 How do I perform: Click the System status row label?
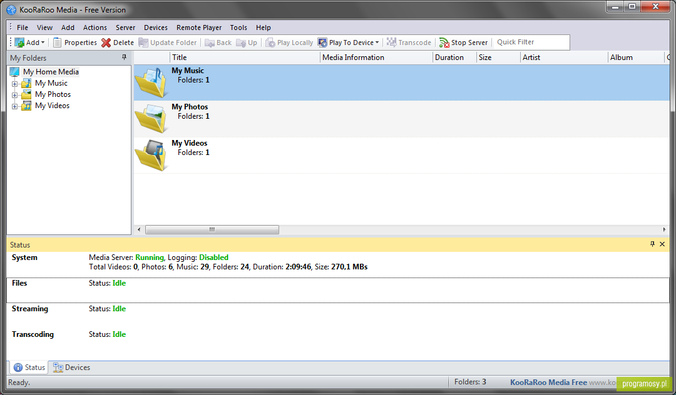24,257
